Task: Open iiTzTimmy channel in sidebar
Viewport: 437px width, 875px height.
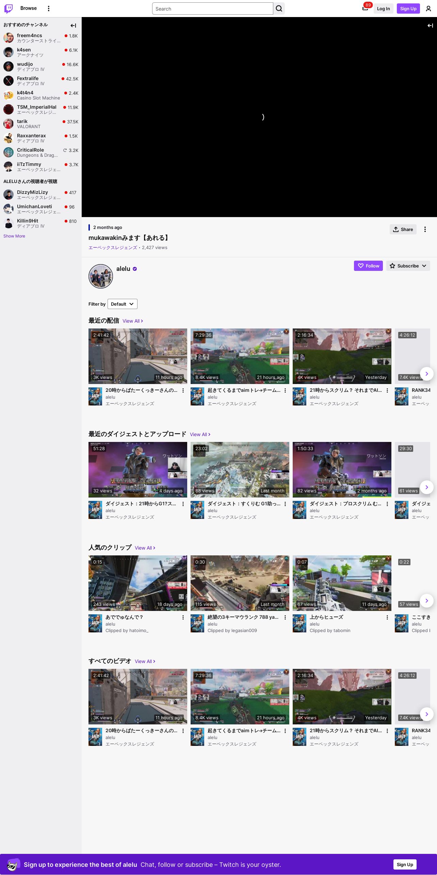Action: [x=41, y=167]
